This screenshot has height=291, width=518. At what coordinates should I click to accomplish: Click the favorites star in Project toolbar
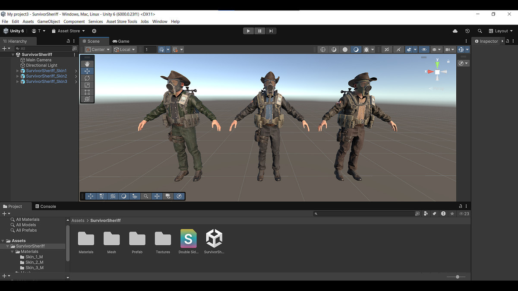[x=452, y=213]
